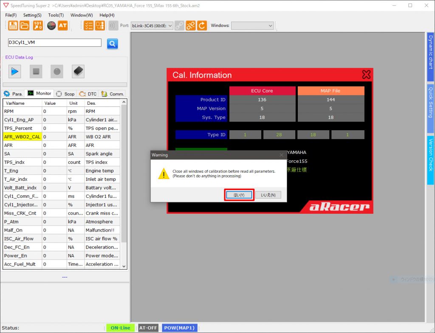
Task: Click the variable list scroll-down arrow
Action: pos(124,266)
